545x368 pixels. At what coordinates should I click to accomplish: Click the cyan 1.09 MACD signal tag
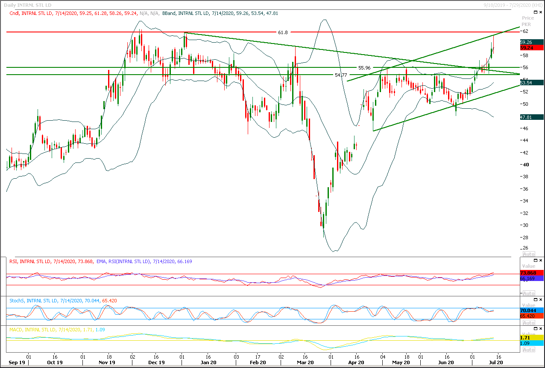531,343
